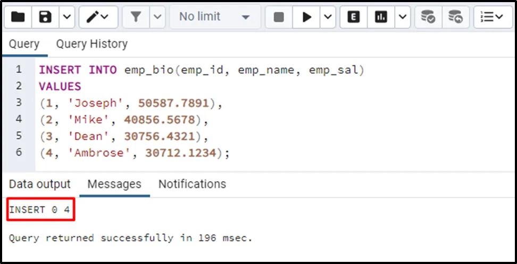The height and width of the screenshot is (264, 517).
Task: Click the Rollback database icon
Action: click(455, 17)
